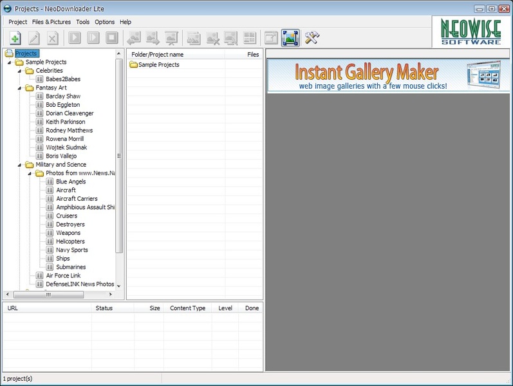Select the Bob Eggleton project
Viewport: 513px width, 386px height.
(x=63, y=105)
